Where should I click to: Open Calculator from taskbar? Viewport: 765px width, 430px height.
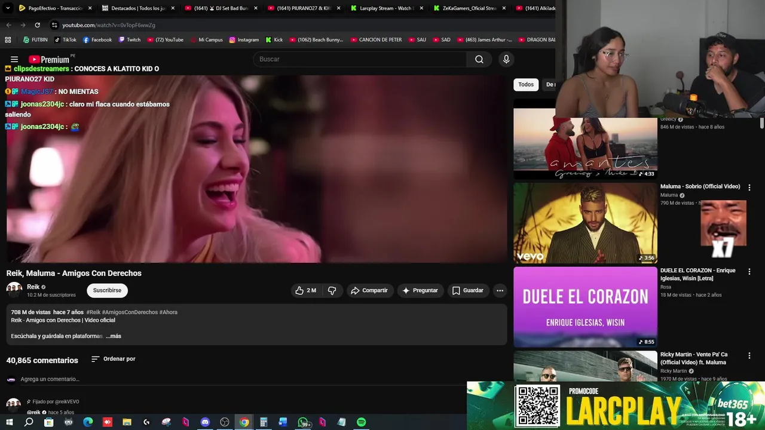[264, 422]
